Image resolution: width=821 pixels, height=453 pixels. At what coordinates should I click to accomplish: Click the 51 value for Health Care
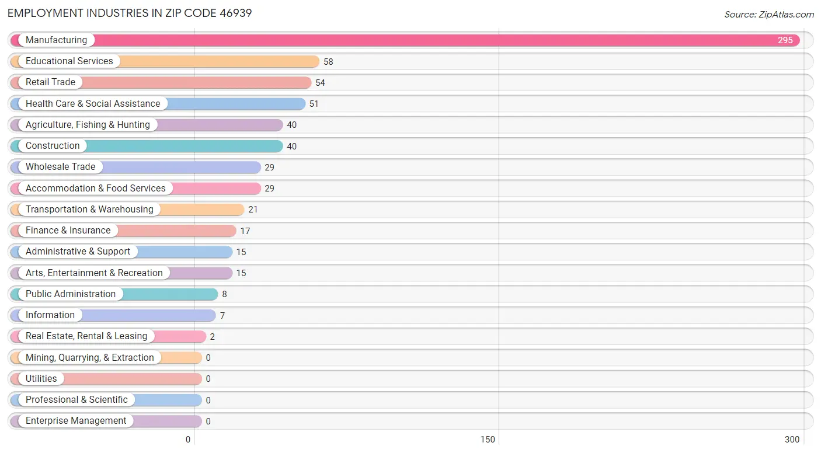(x=314, y=104)
